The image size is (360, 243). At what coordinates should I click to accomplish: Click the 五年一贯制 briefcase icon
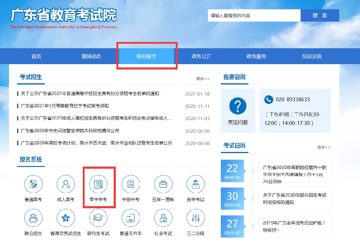click(163, 184)
